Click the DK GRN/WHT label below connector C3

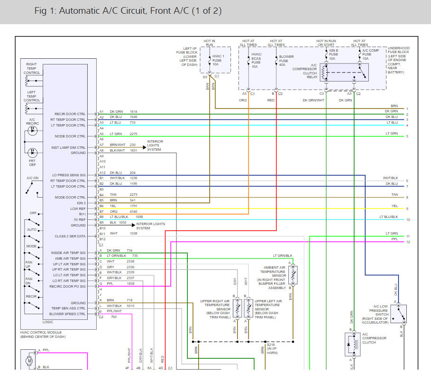coord(313,100)
